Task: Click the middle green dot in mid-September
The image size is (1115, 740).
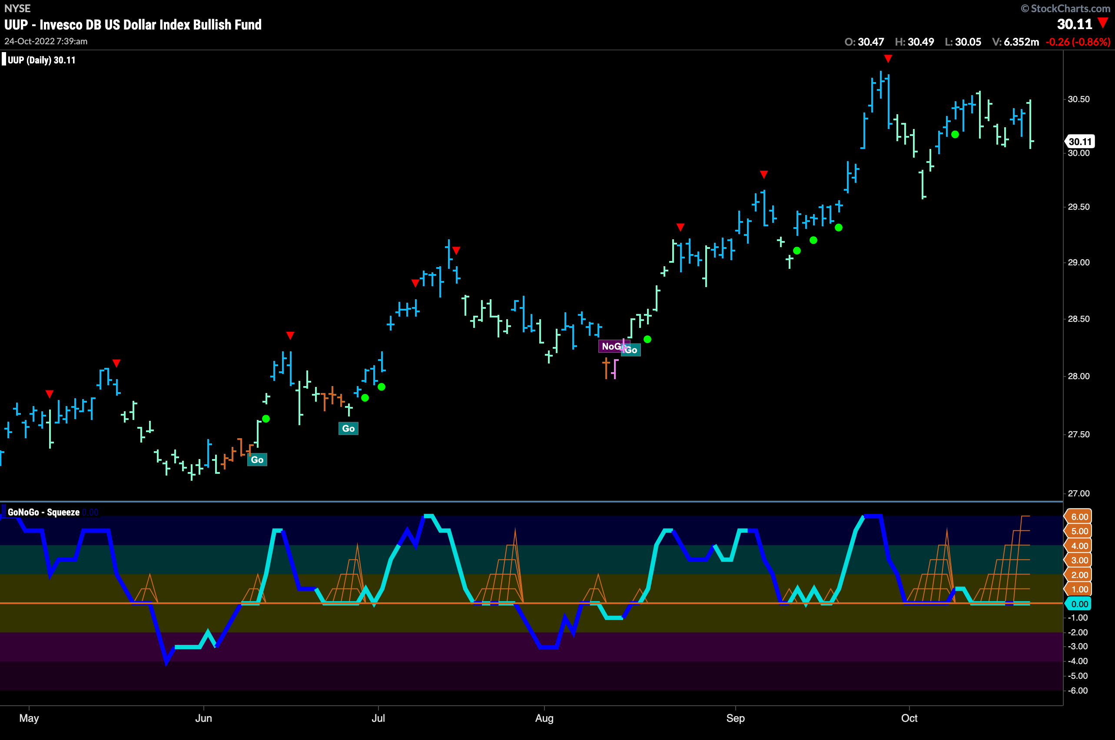Action: pyautogui.click(x=813, y=240)
